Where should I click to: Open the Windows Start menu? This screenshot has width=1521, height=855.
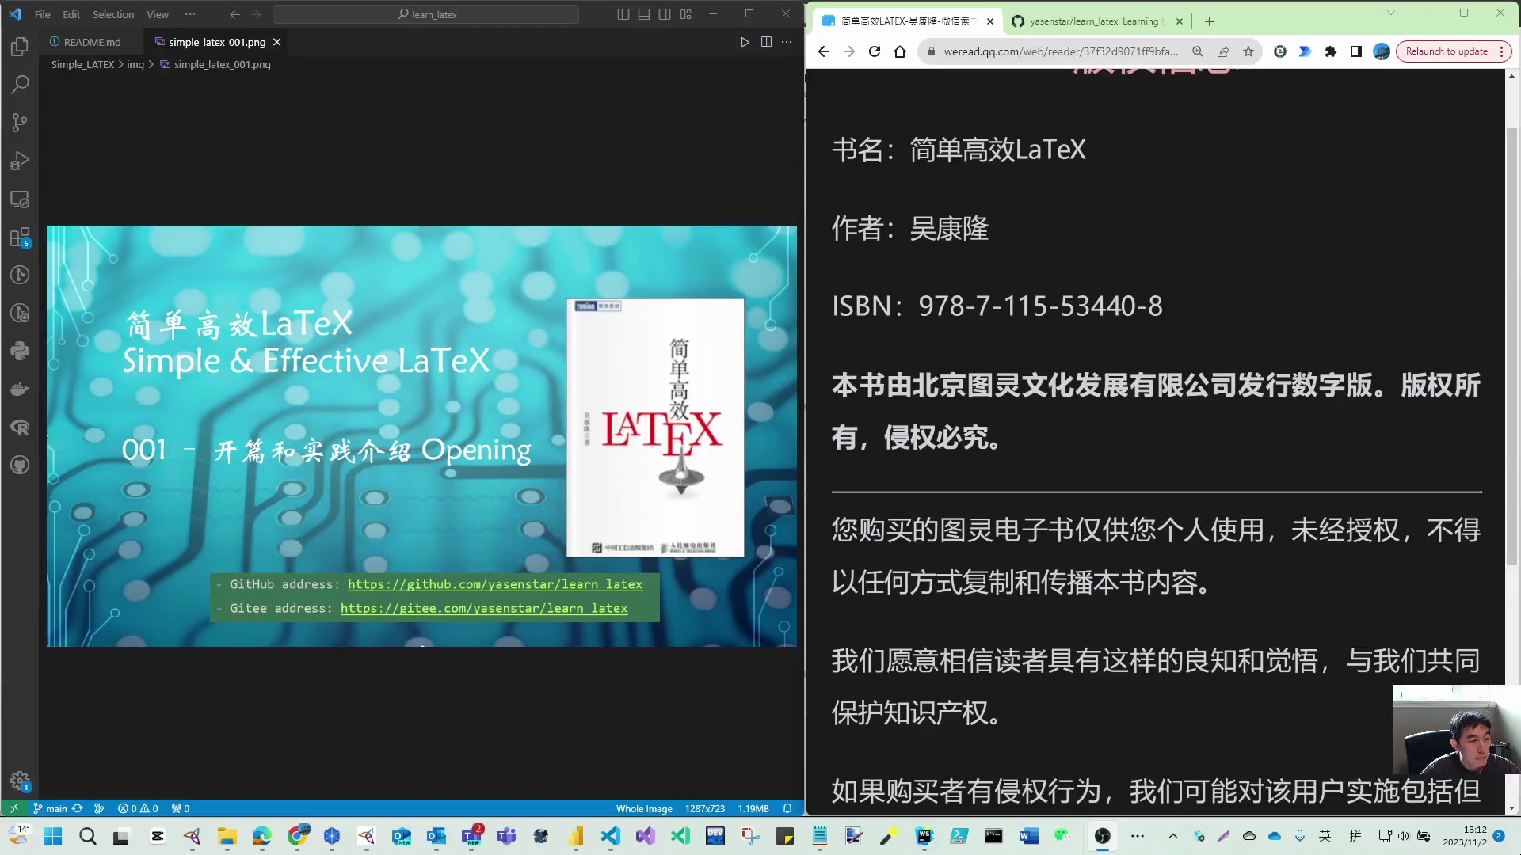[52, 836]
